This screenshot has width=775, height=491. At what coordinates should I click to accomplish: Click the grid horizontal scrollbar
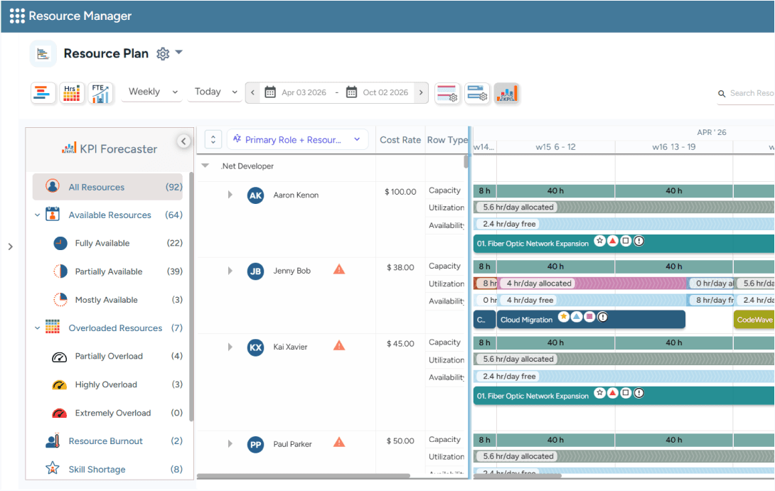304,476
